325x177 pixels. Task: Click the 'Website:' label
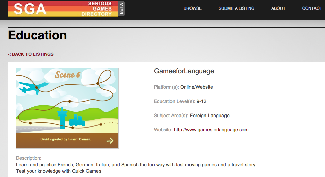pos(163,130)
